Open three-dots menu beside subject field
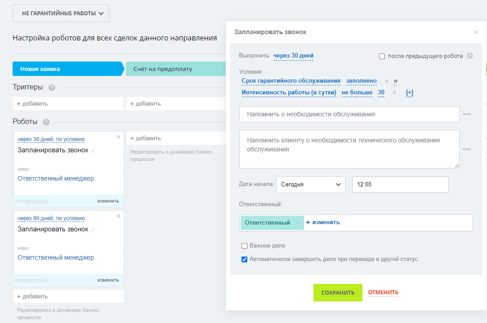 click(467, 114)
